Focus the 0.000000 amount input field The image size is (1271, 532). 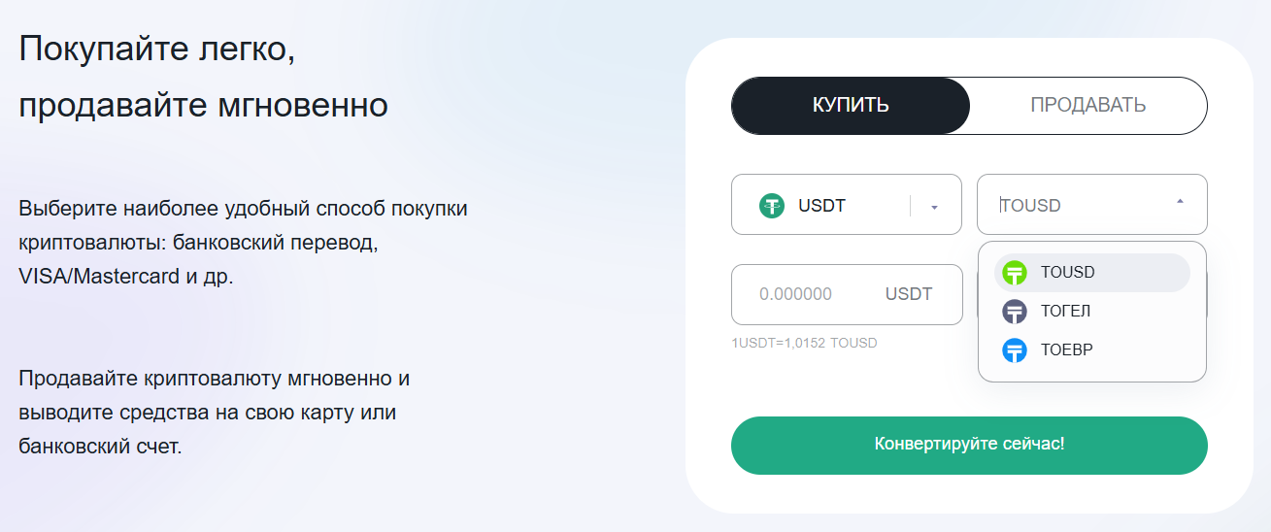[x=795, y=294]
